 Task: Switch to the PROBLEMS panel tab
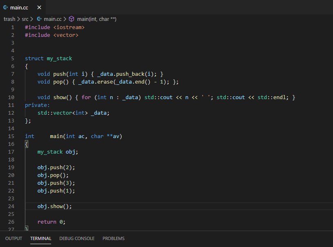tap(114, 238)
